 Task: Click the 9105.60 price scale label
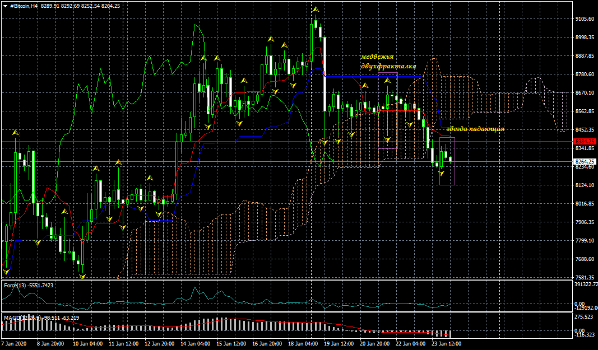tap(585, 19)
